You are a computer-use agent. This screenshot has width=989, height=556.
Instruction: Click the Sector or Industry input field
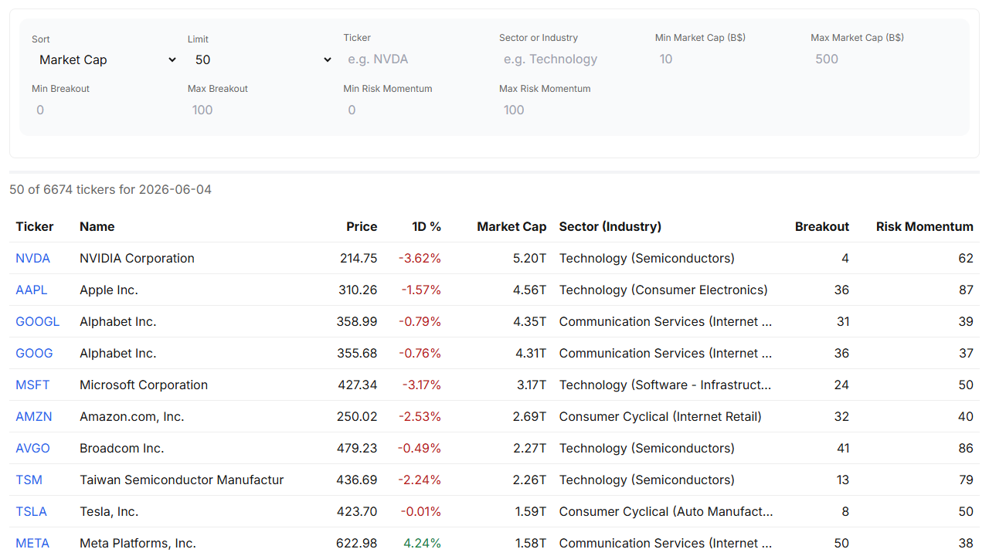click(x=573, y=59)
